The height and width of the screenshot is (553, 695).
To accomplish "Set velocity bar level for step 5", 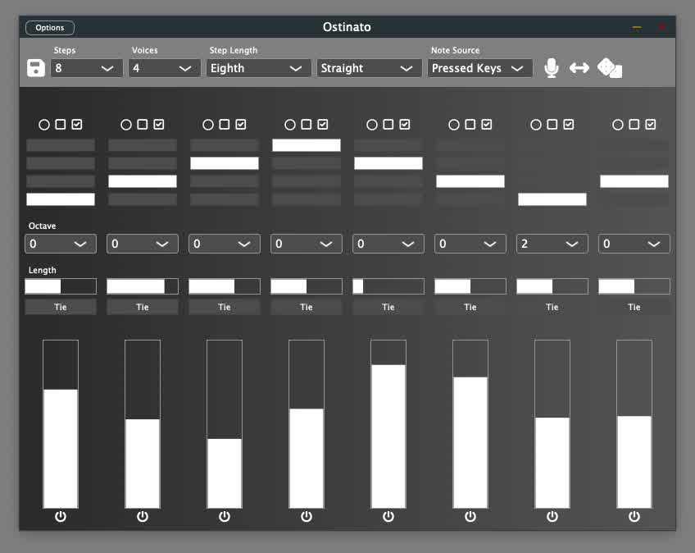I will click(388, 424).
